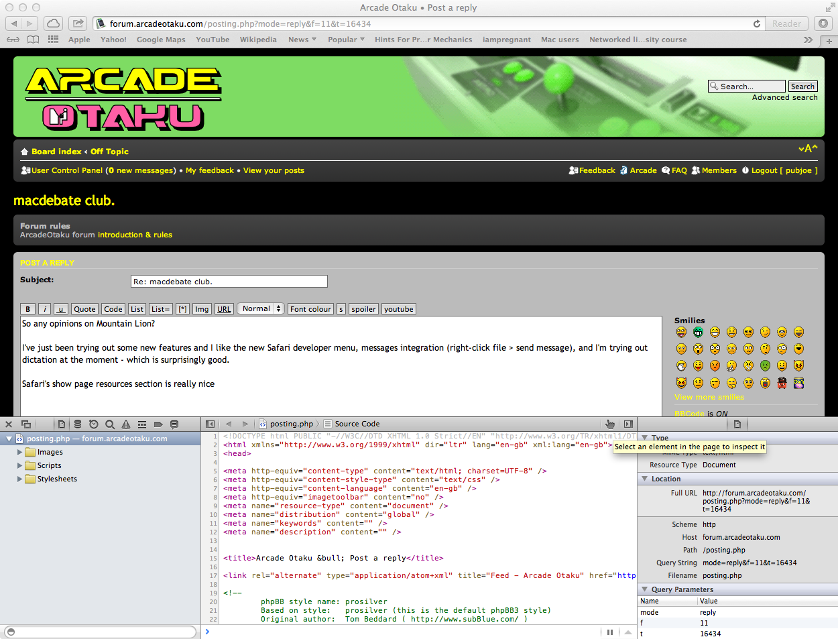This screenshot has width=838, height=639.
Task: Open the YouTube bookmark
Action: tap(213, 40)
